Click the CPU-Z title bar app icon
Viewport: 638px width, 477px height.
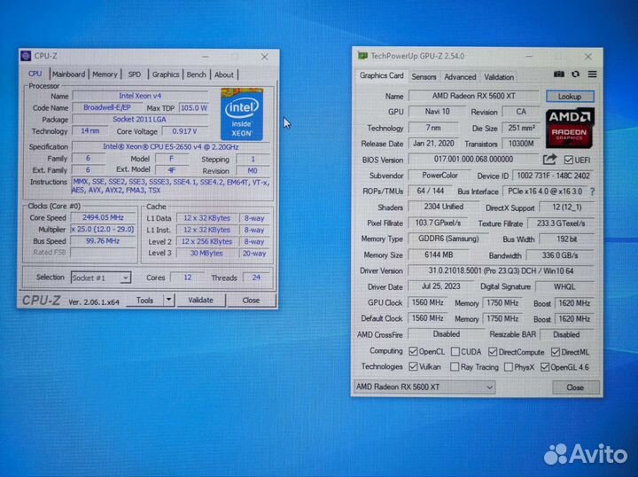26,56
